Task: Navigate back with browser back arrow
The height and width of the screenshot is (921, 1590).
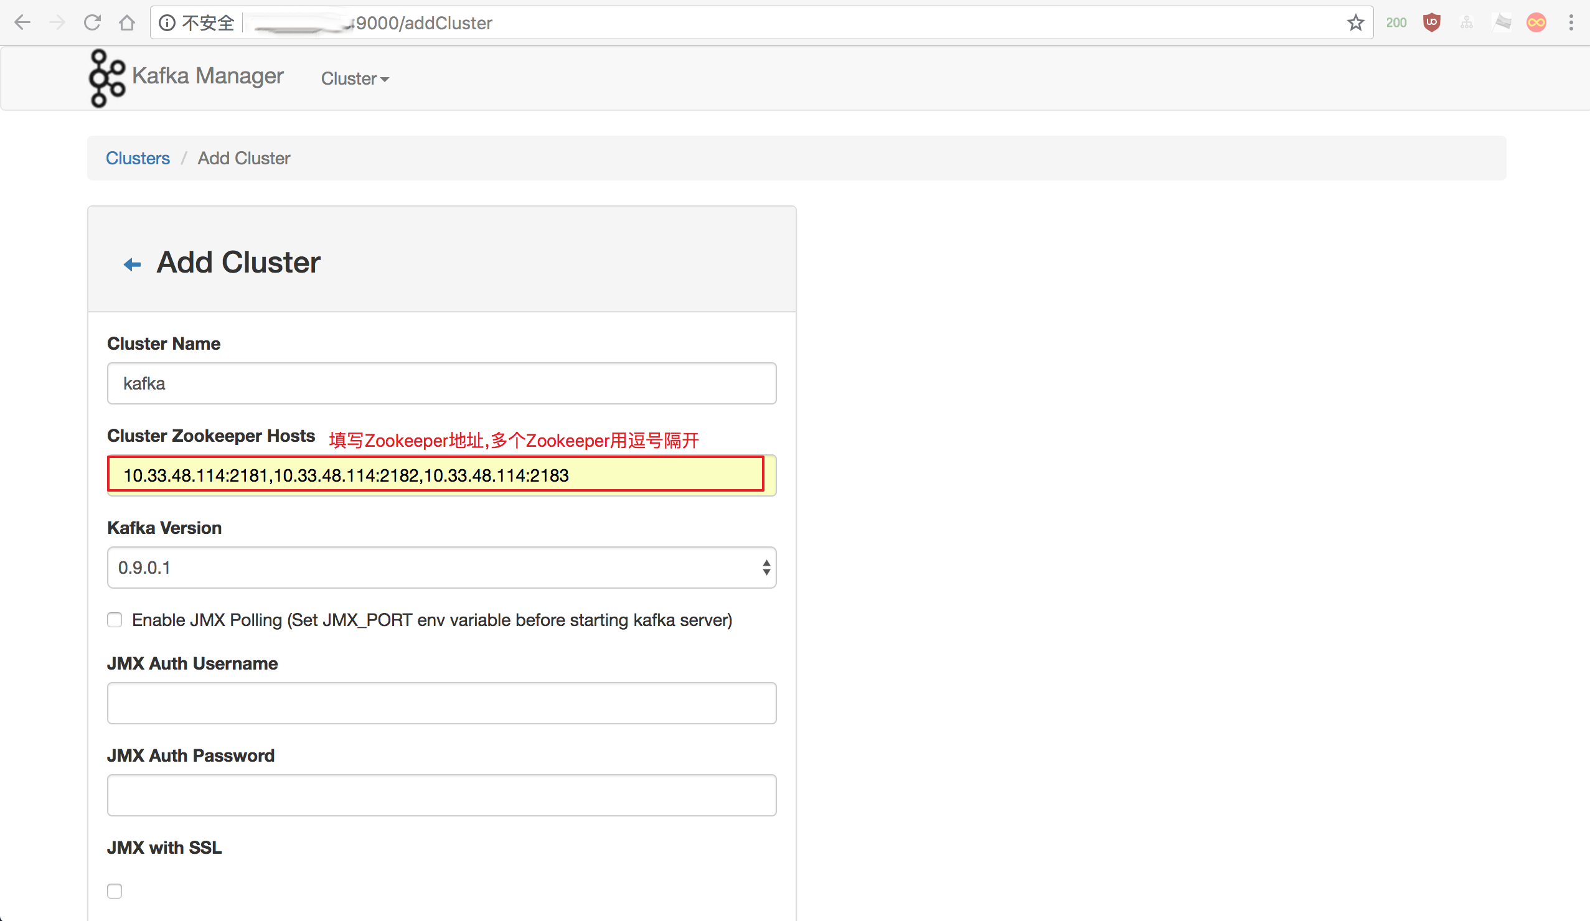Action: pos(22,22)
